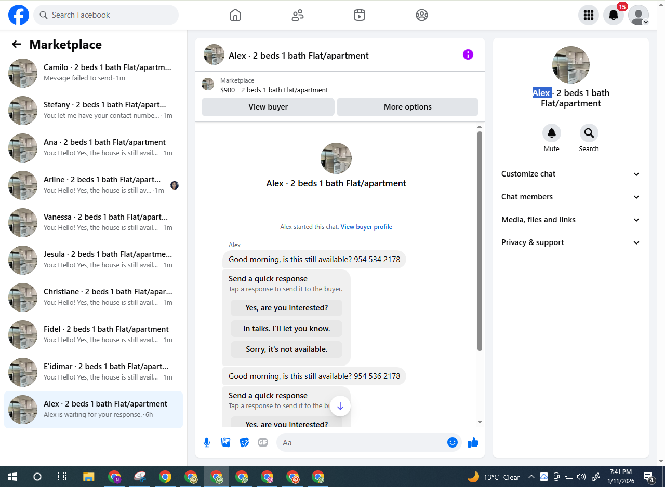
Task: Click the back arrow beside Marketplace
Action: (x=17, y=45)
